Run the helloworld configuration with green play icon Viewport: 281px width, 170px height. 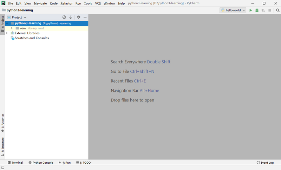250,11
